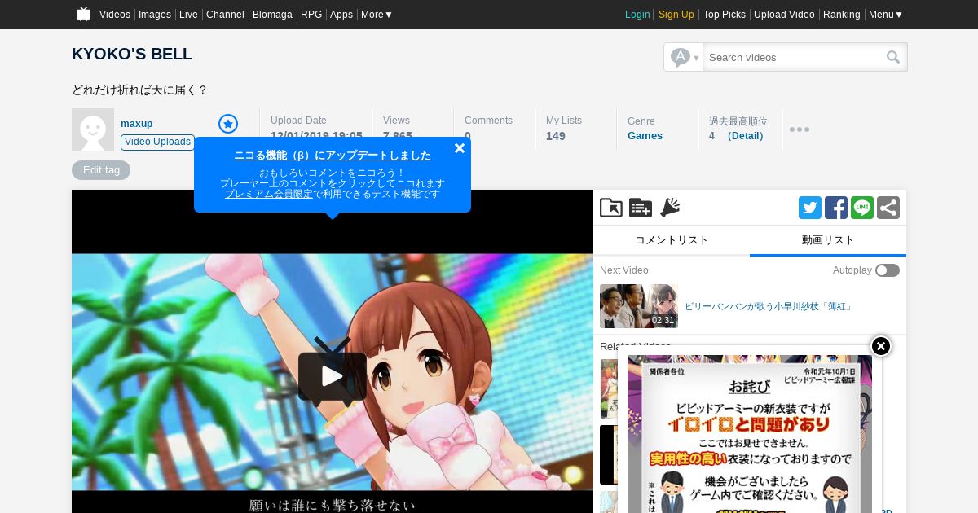Click the clapping hands ad icon
This screenshot has height=513, width=978.
(670, 208)
